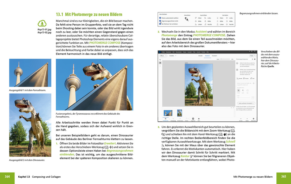The height and width of the screenshot is (184, 291).
Task: Select the Hand tool in editor sidebar
Action: coord(160,63)
